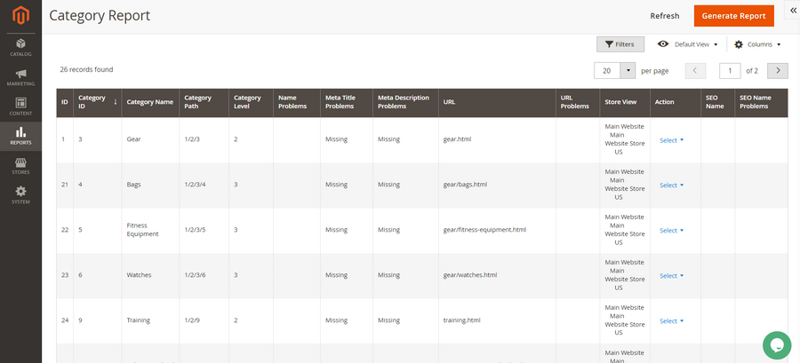Click the 1/2/9 category path cell
Viewport: 800px width, 363px height.
tap(204, 320)
